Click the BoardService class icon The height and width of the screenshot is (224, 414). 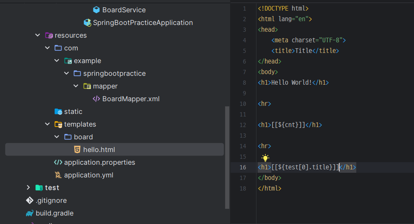pos(96,10)
